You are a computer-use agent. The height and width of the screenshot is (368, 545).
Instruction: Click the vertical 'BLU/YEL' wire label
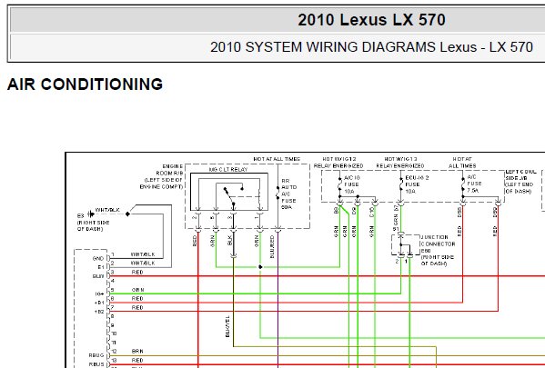pyautogui.click(x=227, y=326)
